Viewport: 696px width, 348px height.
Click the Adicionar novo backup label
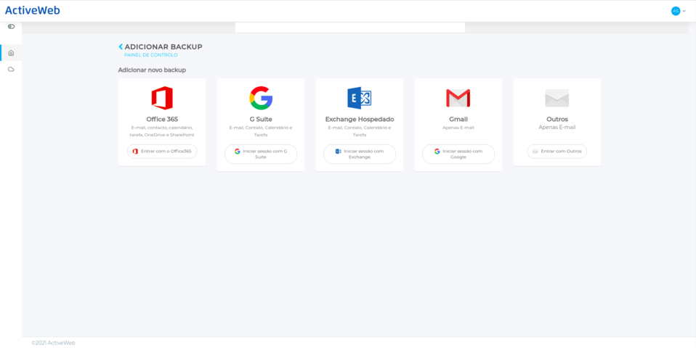click(152, 70)
